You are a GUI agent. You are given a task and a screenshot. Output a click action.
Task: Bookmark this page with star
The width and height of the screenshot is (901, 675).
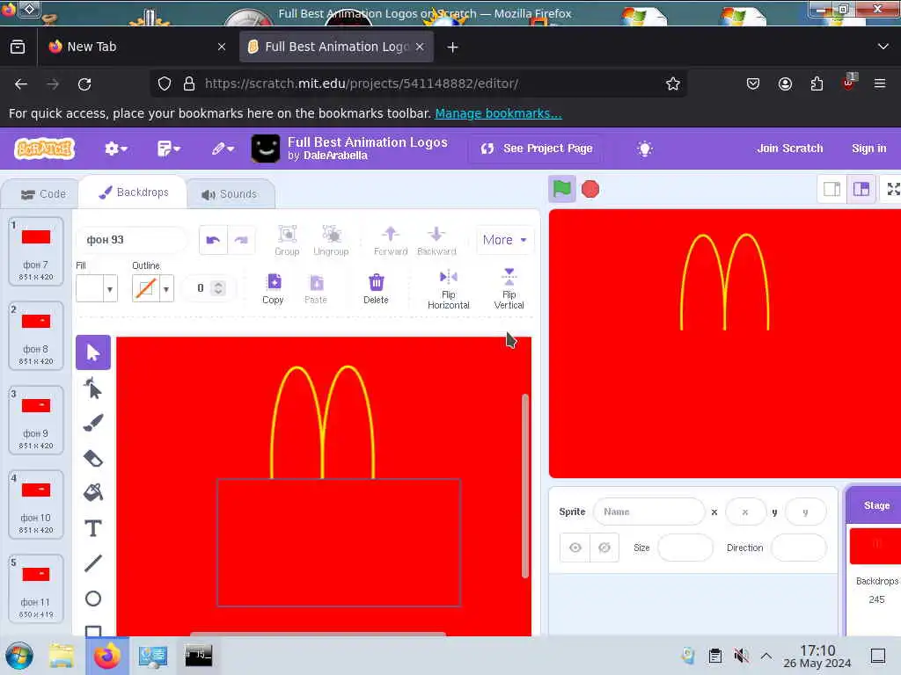pos(673,83)
